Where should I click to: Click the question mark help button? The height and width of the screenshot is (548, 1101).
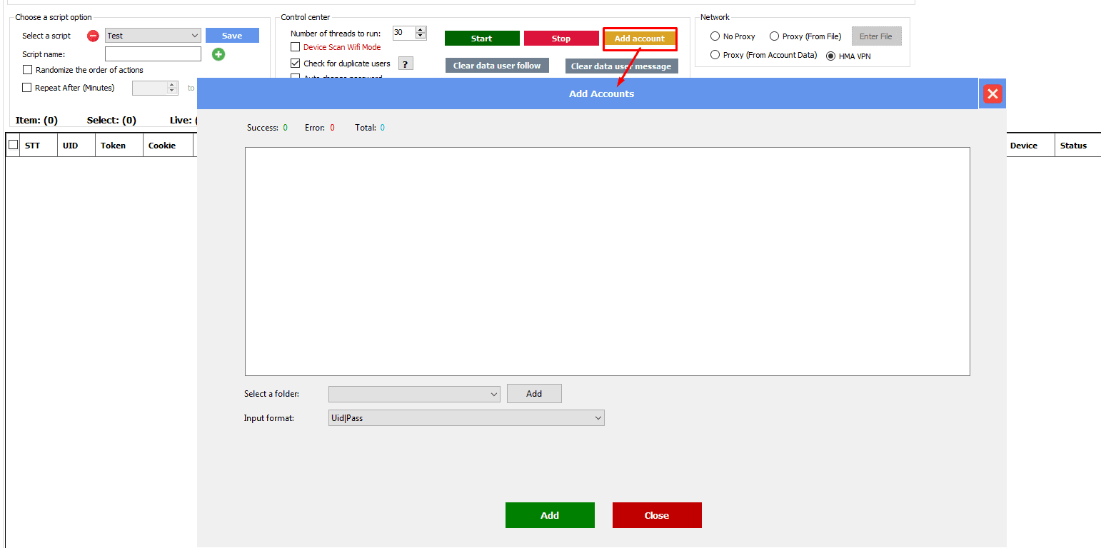pos(406,64)
